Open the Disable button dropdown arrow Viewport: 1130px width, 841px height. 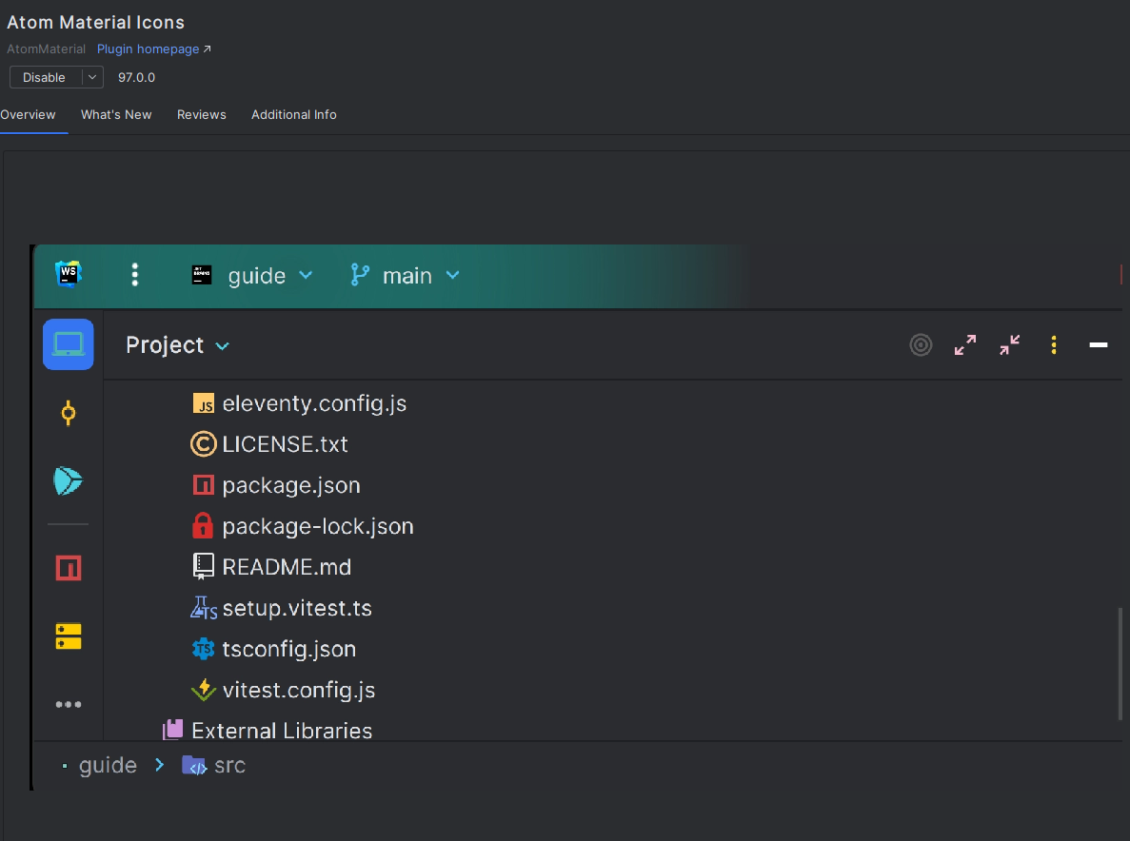click(x=92, y=77)
